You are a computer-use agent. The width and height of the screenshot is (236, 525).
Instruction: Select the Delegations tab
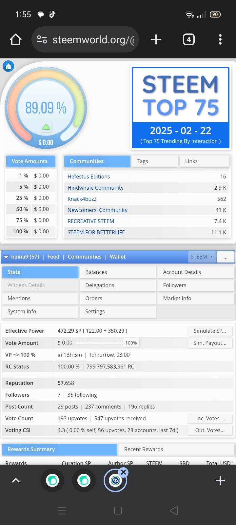(x=118, y=285)
